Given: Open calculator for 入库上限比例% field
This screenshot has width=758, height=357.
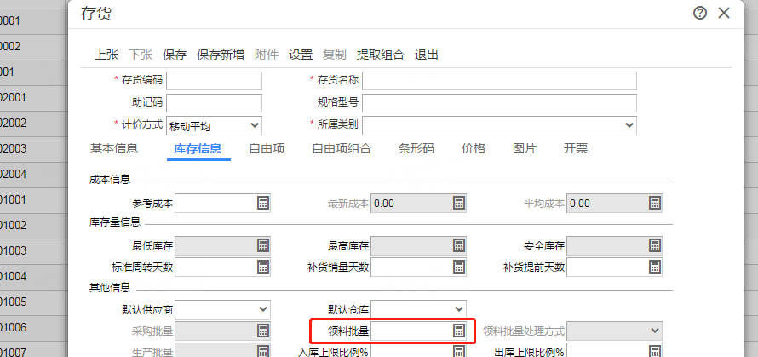Looking at the screenshot, I should [x=459, y=351].
